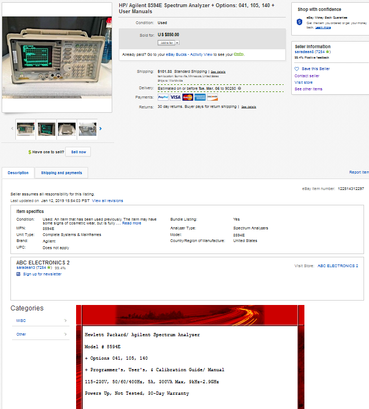
Task: Open Learn more about money back guarantee
Action: (323, 27)
